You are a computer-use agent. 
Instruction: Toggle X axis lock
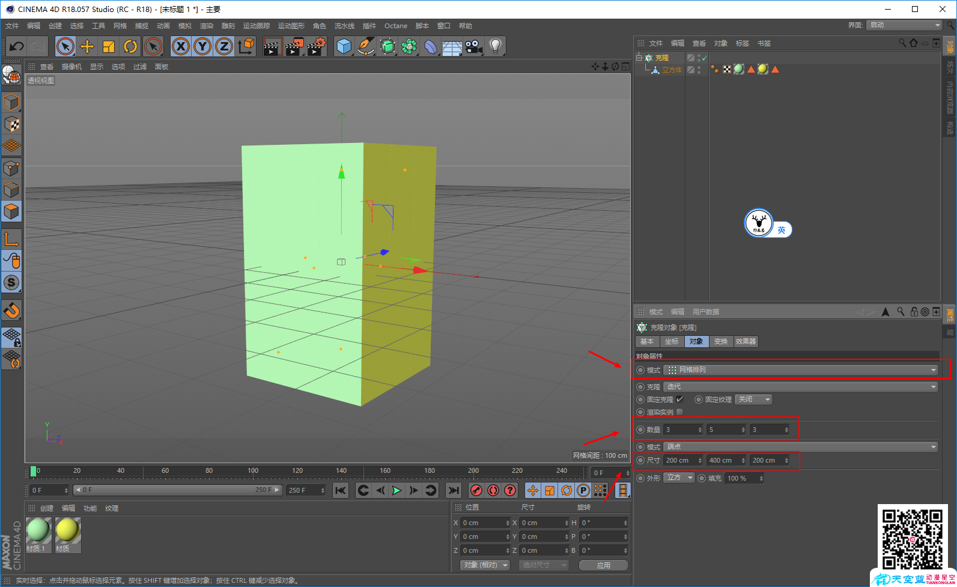pyautogui.click(x=181, y=46)
